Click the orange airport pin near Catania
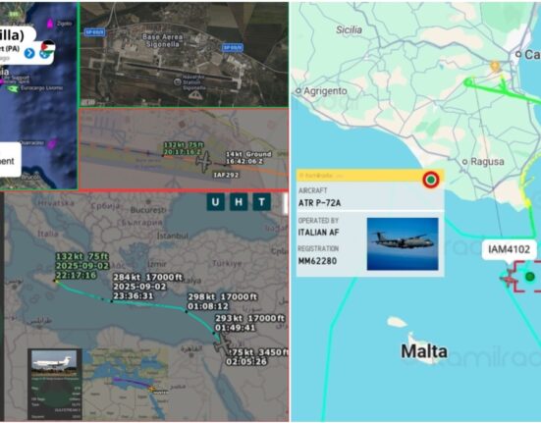This screenshot has width=541, height=423. (x=495, y=66)
